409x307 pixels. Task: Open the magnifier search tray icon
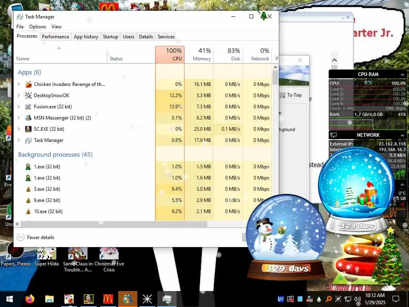[x=329, y=299]
